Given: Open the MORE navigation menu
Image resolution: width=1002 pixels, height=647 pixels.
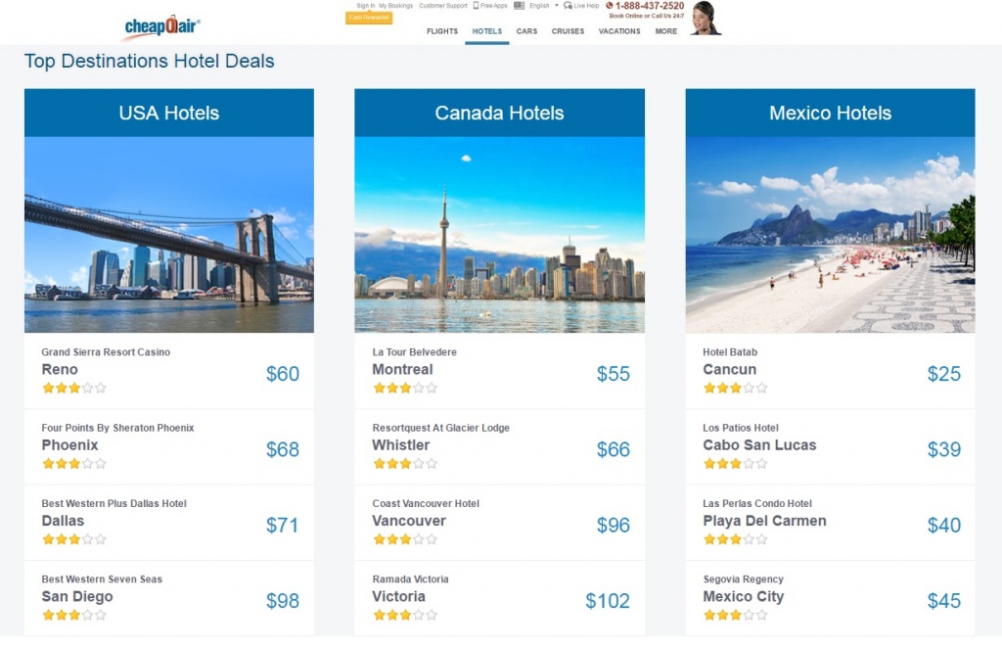Looking at the screenshot, I should [666, 31].
